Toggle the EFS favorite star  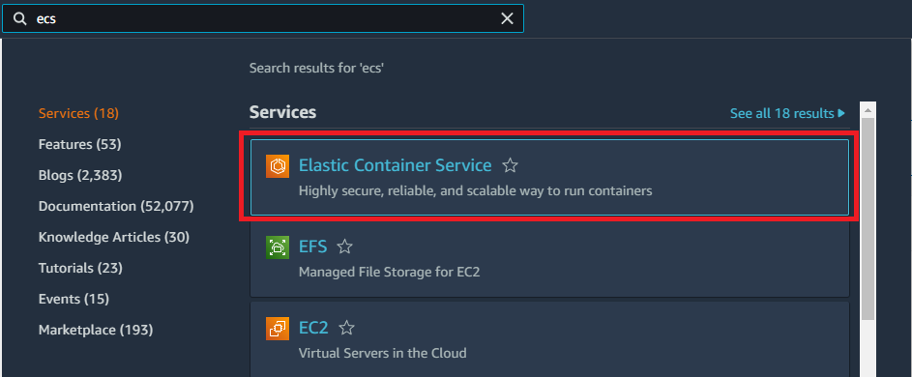pos(345,246)
